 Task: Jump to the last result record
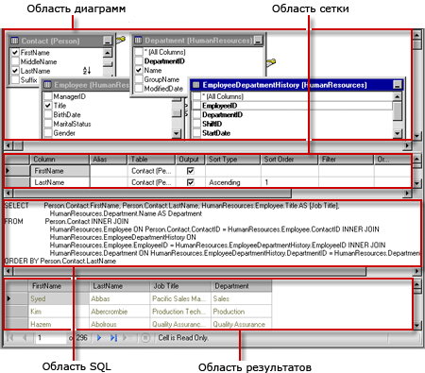point(113,338)
